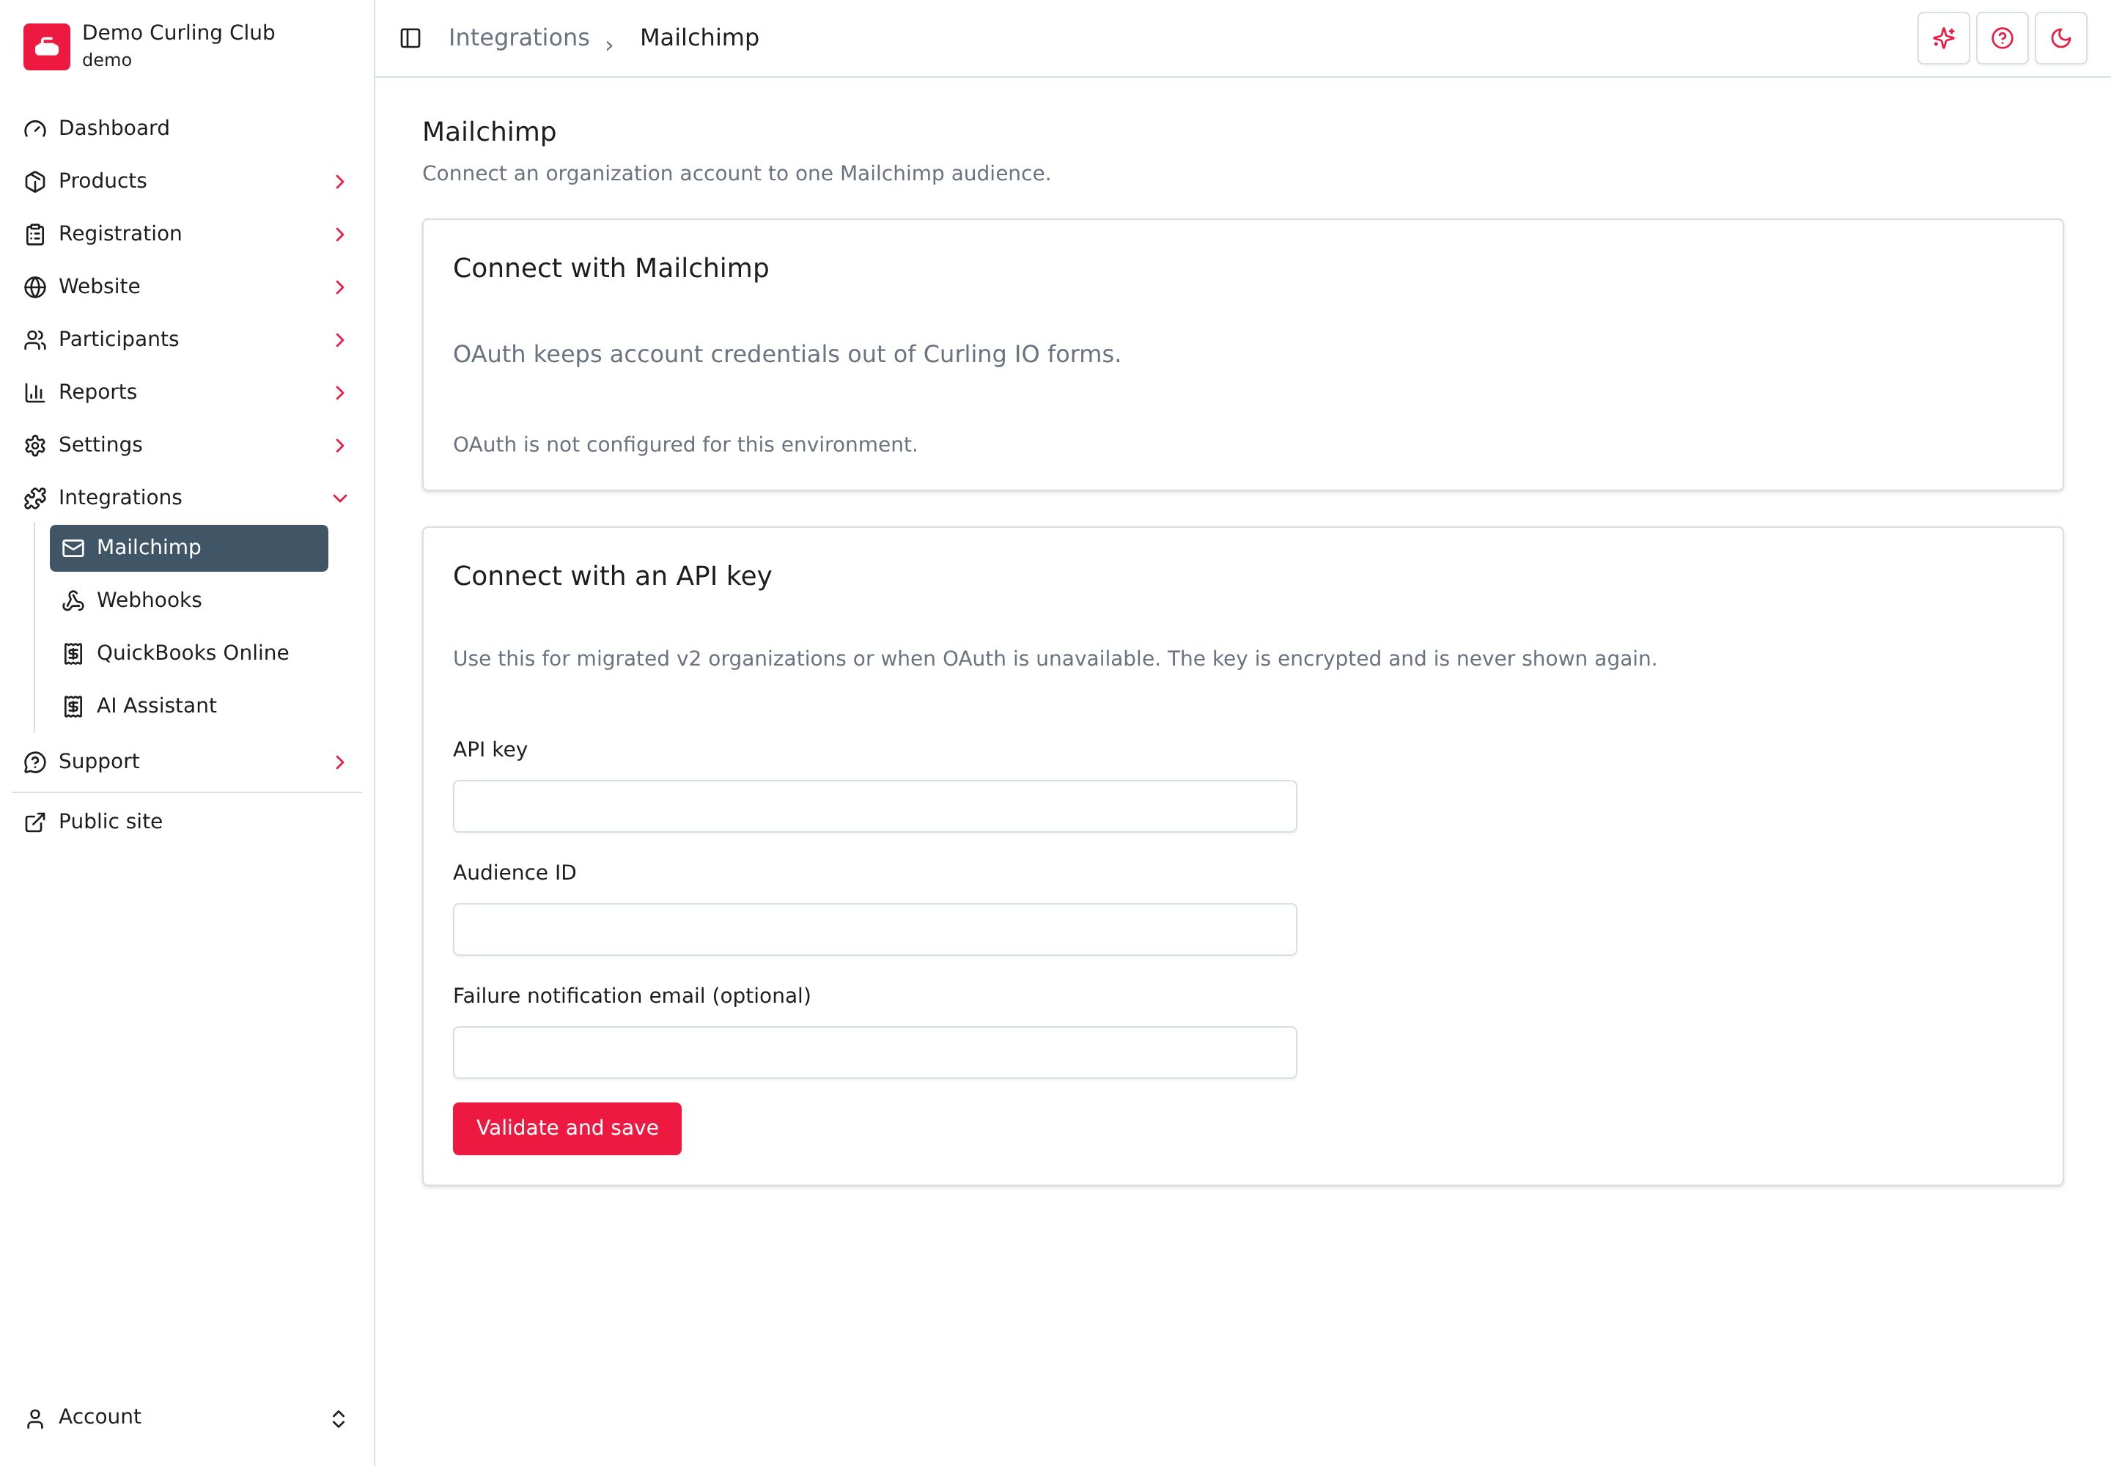Click the Products box icon

(35, 182)
